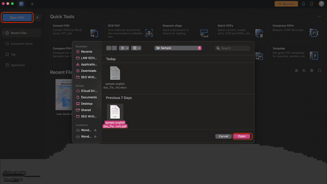327x184 pixels.
Task: Click the Template icon
Action: coord(314,56)
